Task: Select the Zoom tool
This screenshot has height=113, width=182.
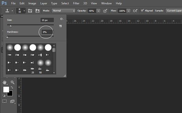Action: coord(12,82)
